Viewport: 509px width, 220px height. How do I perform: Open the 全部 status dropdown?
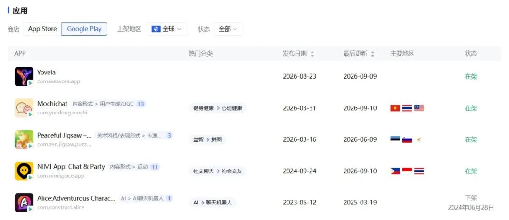228,29
